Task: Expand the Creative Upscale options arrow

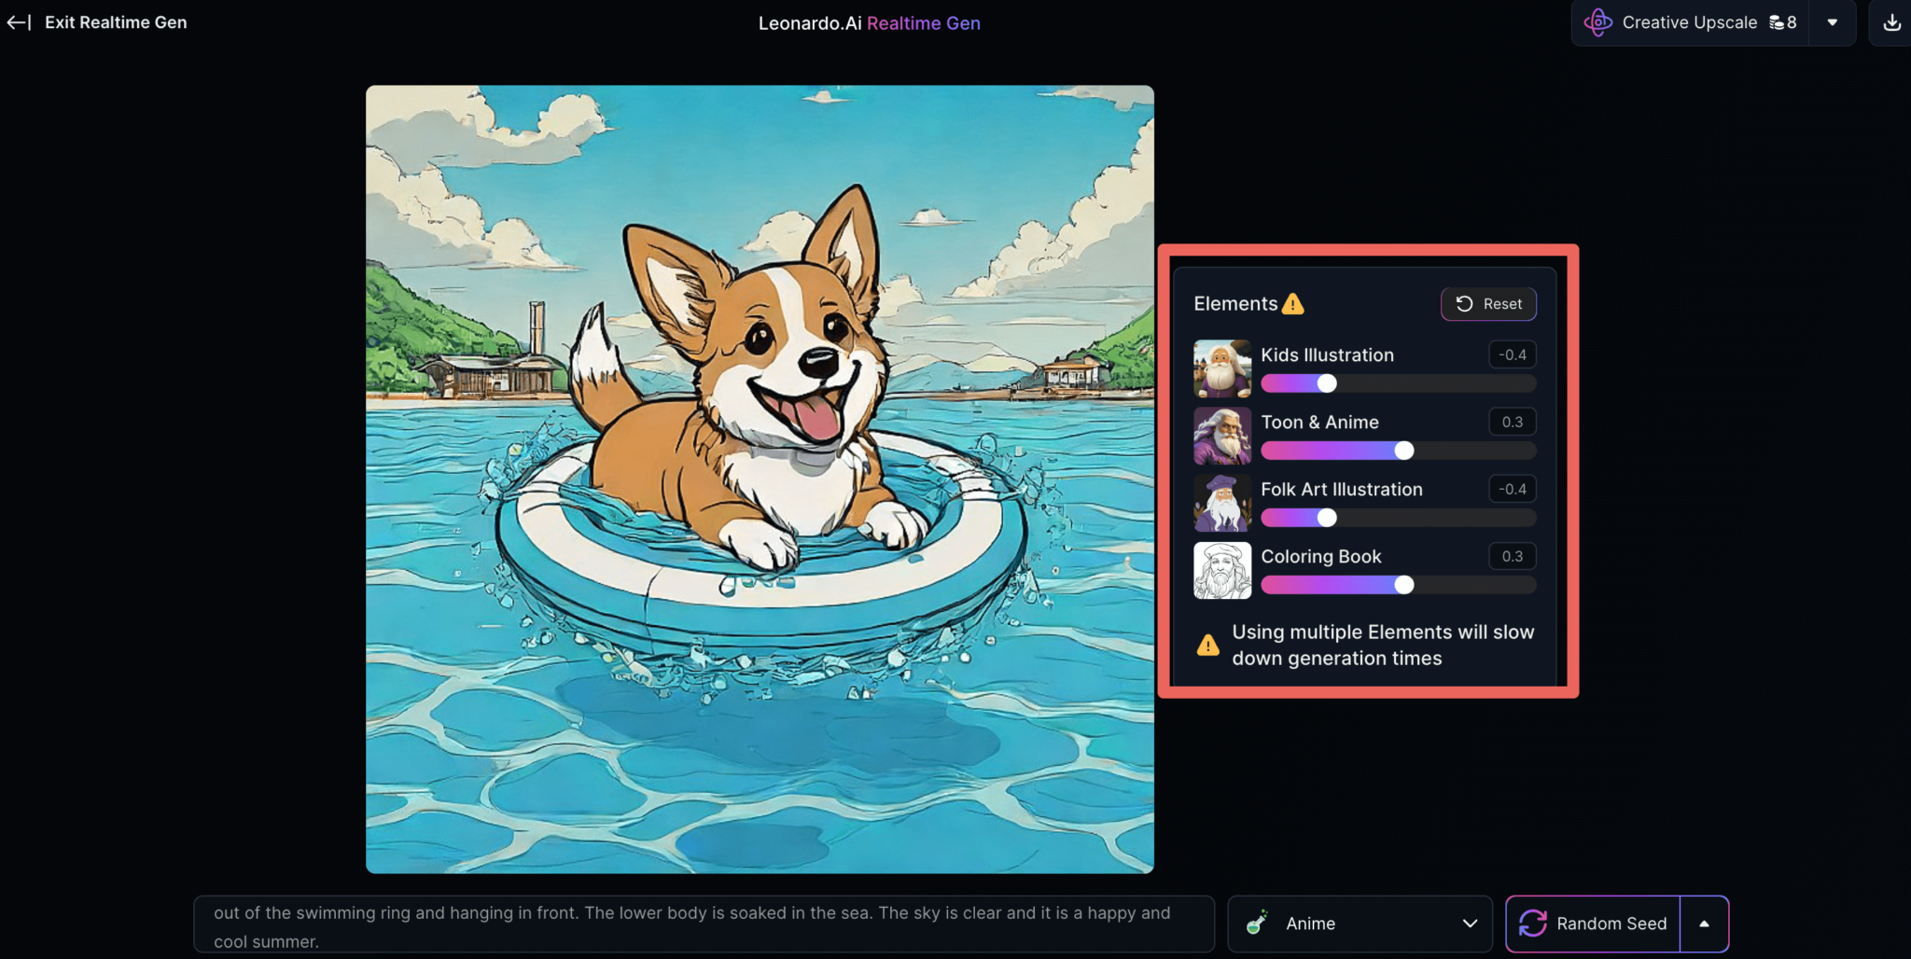Action: pyautogui.click(x=1832, y=23)
